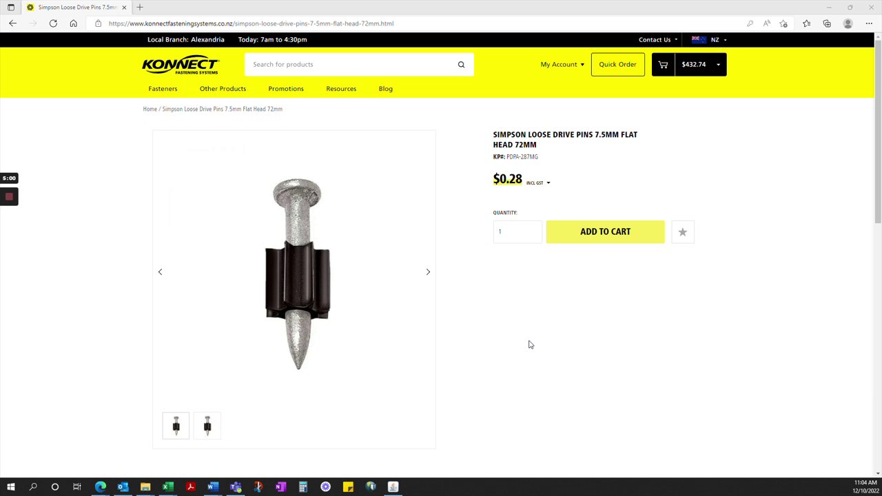The image size is (882, 496).
Task: Click the quantity input field
Action: [x=517, y=232]
